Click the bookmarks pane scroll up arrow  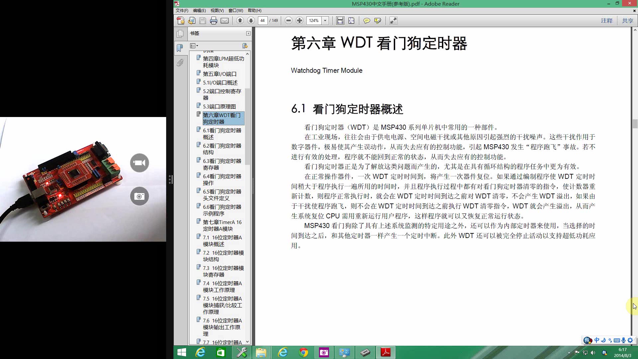click(247, 54)
